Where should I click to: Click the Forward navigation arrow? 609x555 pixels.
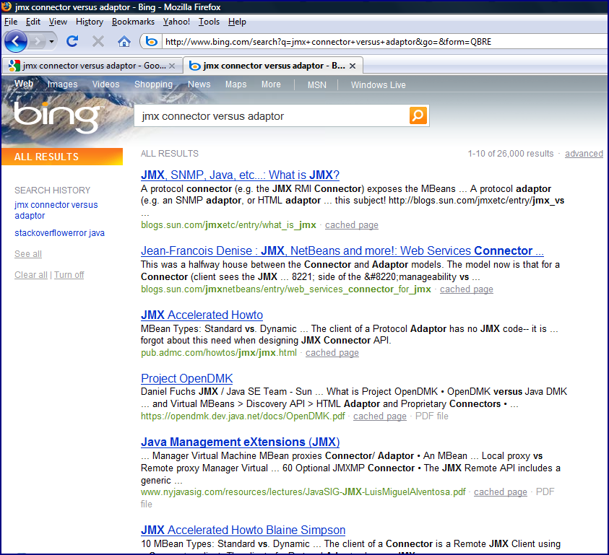(x=38, y=41)
